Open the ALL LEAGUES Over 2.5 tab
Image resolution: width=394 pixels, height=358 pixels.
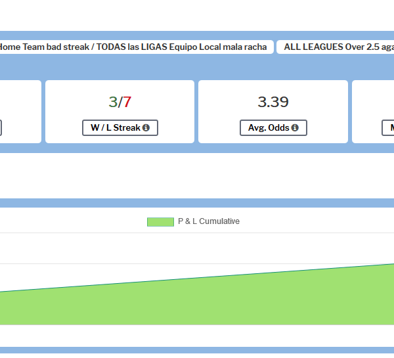pyautogui.click(x=336, y=47)
